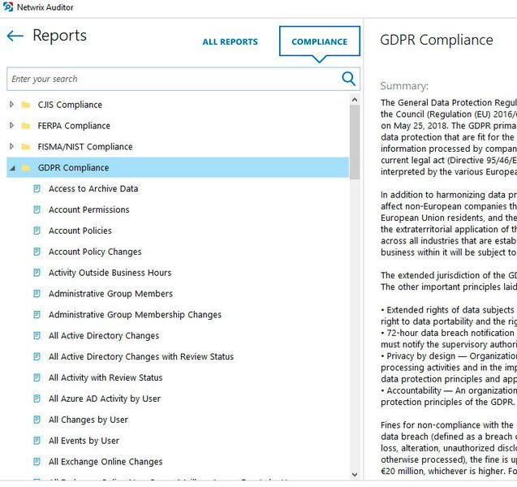Click the Activity Outside Business Hours report icon
517x487 pixels.
pyautogui.click(x=37, y=273)
